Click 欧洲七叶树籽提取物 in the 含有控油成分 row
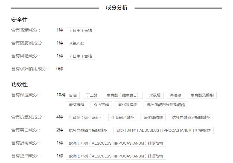This screenshot has width=233, height=163. (x=116, y=156)
